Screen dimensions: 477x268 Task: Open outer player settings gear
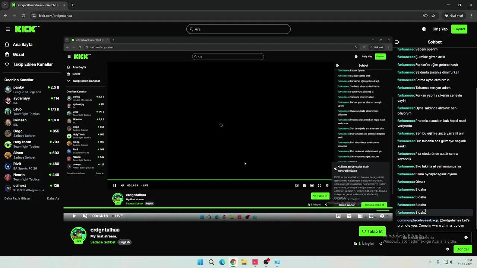(x=382, y=216)
